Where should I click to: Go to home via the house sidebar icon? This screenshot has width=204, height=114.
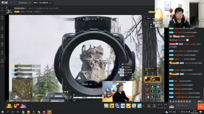point(2,28)
